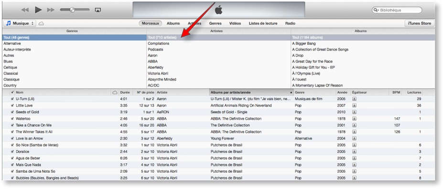Screen dimensions: 443x189
Task: Select the album A Bigger Bang
Action: (363, 44)
